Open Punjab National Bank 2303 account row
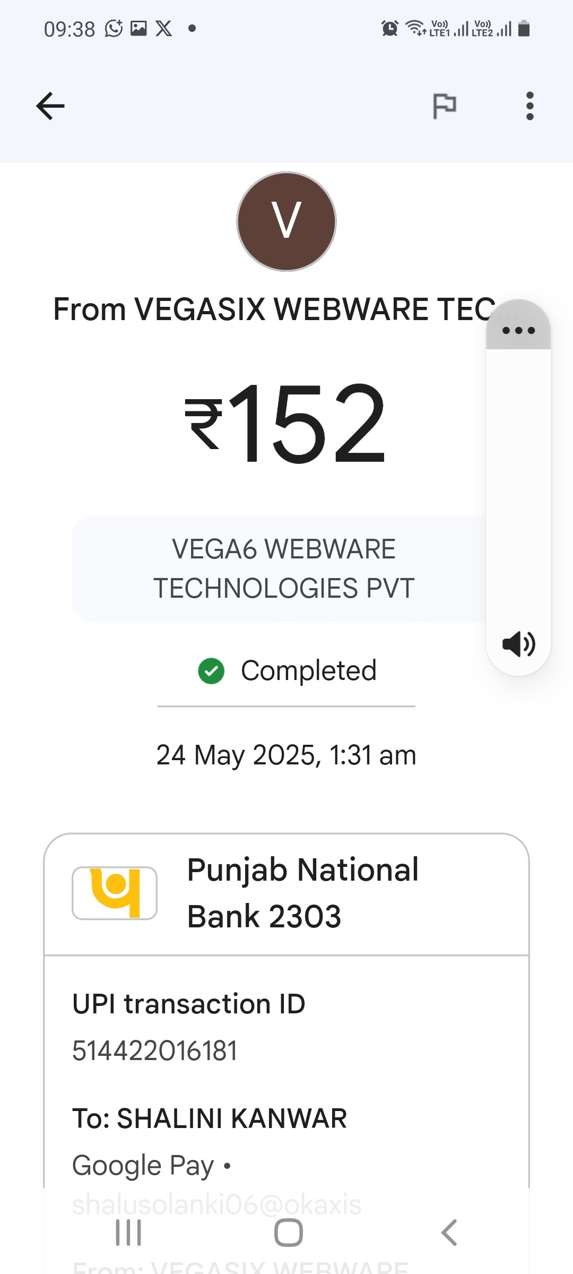The image size is (573, 1274). click(x=286, y=894)
